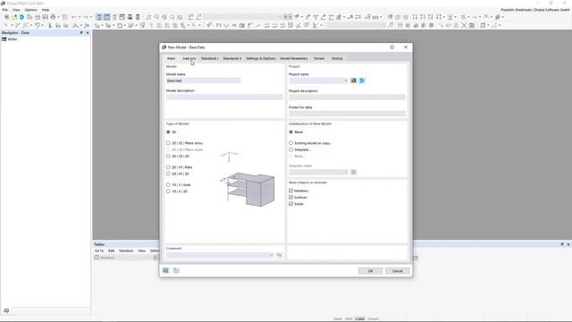Open the Help menu

point(46,10)
